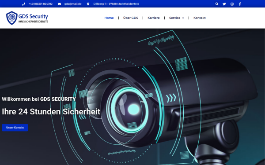Click the IHRE SICHERHEITSDIENSTE tagline
This screenshot has width=265, height=165.
click(x=33, y=22)
